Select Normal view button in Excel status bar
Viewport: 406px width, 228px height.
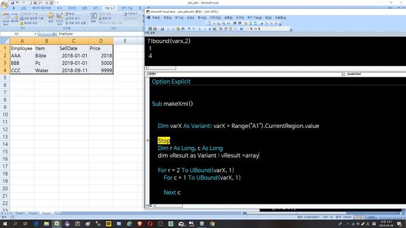point(357,217)
